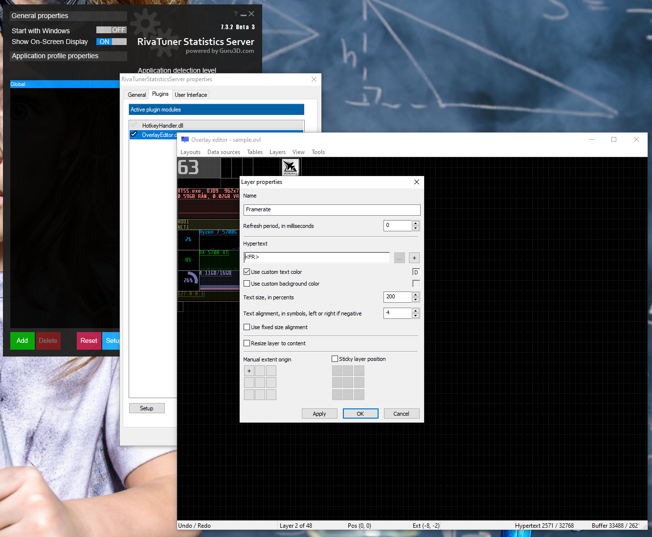Image resolution: width=652 pixels, height=537 pixels.
Task: Enable Resize layer to content
Action: point(247,343)
